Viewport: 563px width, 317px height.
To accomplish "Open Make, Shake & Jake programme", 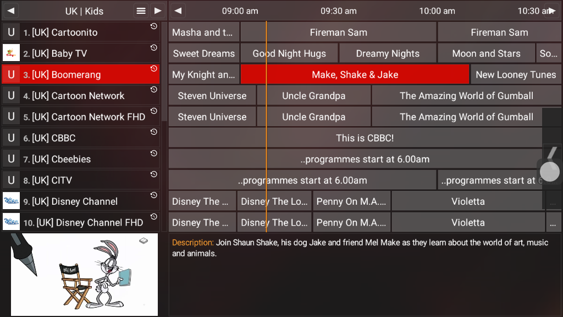I will click(x=355, y=75).
